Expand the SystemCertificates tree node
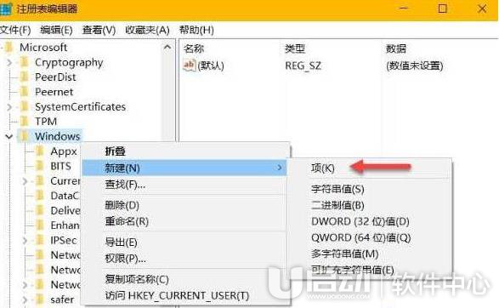Viewport: 499px width, 308px height. [x=9, y=106]
